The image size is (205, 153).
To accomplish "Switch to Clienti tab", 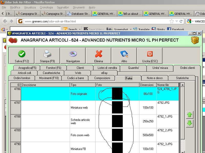I will [x=80, y=68].
